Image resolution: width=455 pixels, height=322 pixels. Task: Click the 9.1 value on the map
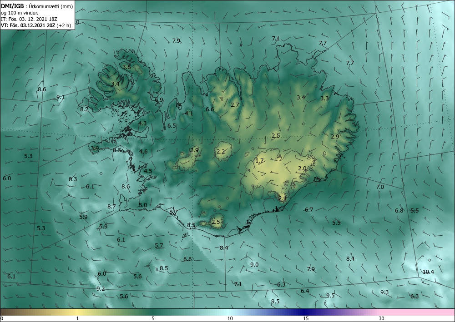(x=61, y=97)
